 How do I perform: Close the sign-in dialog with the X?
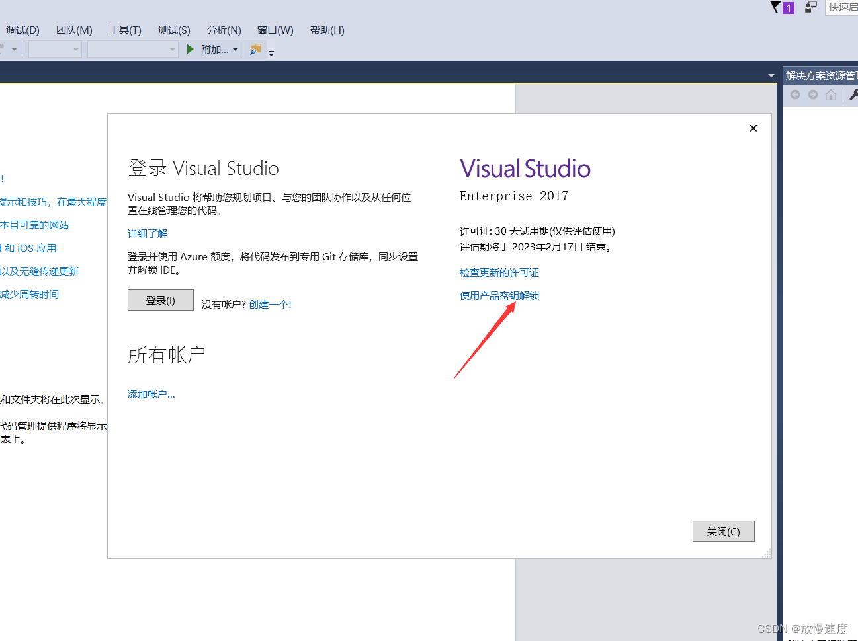[753, 128]
